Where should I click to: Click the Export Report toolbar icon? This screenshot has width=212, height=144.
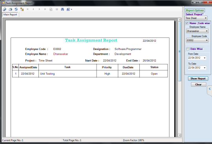4,9
